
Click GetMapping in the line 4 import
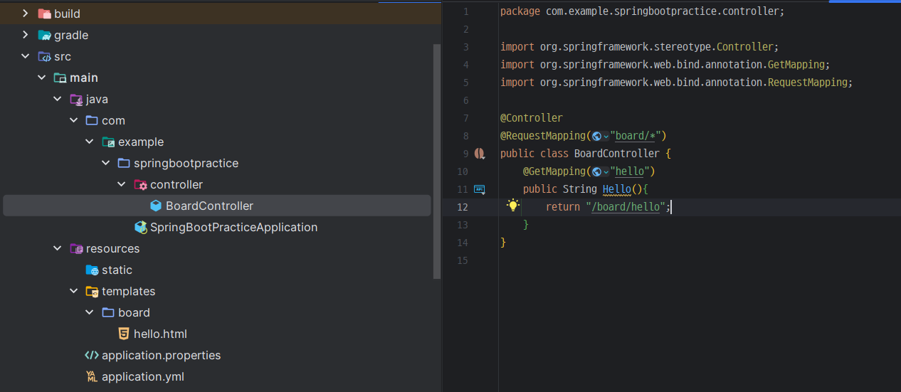(x=796, y=65)
